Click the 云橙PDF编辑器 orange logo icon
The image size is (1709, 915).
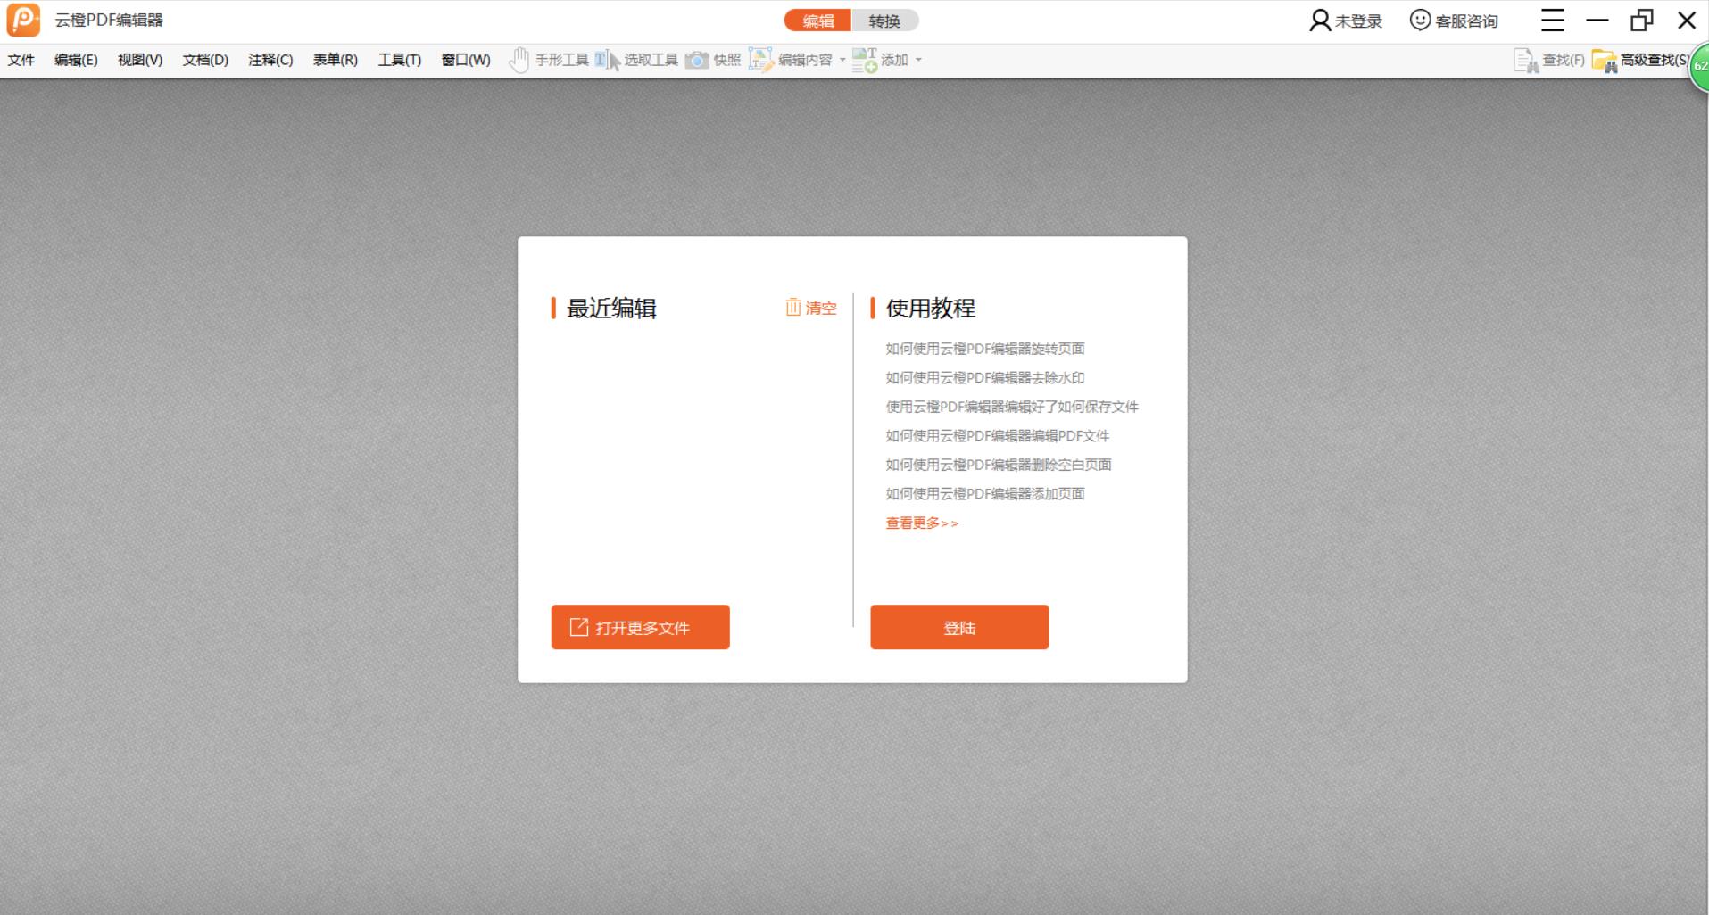[x=23, y=20]
